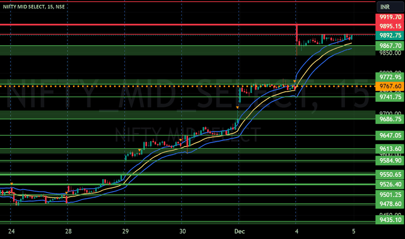Click the Dec label on time axis
This screenshot has width=405, height=239.
pos(239,231)
